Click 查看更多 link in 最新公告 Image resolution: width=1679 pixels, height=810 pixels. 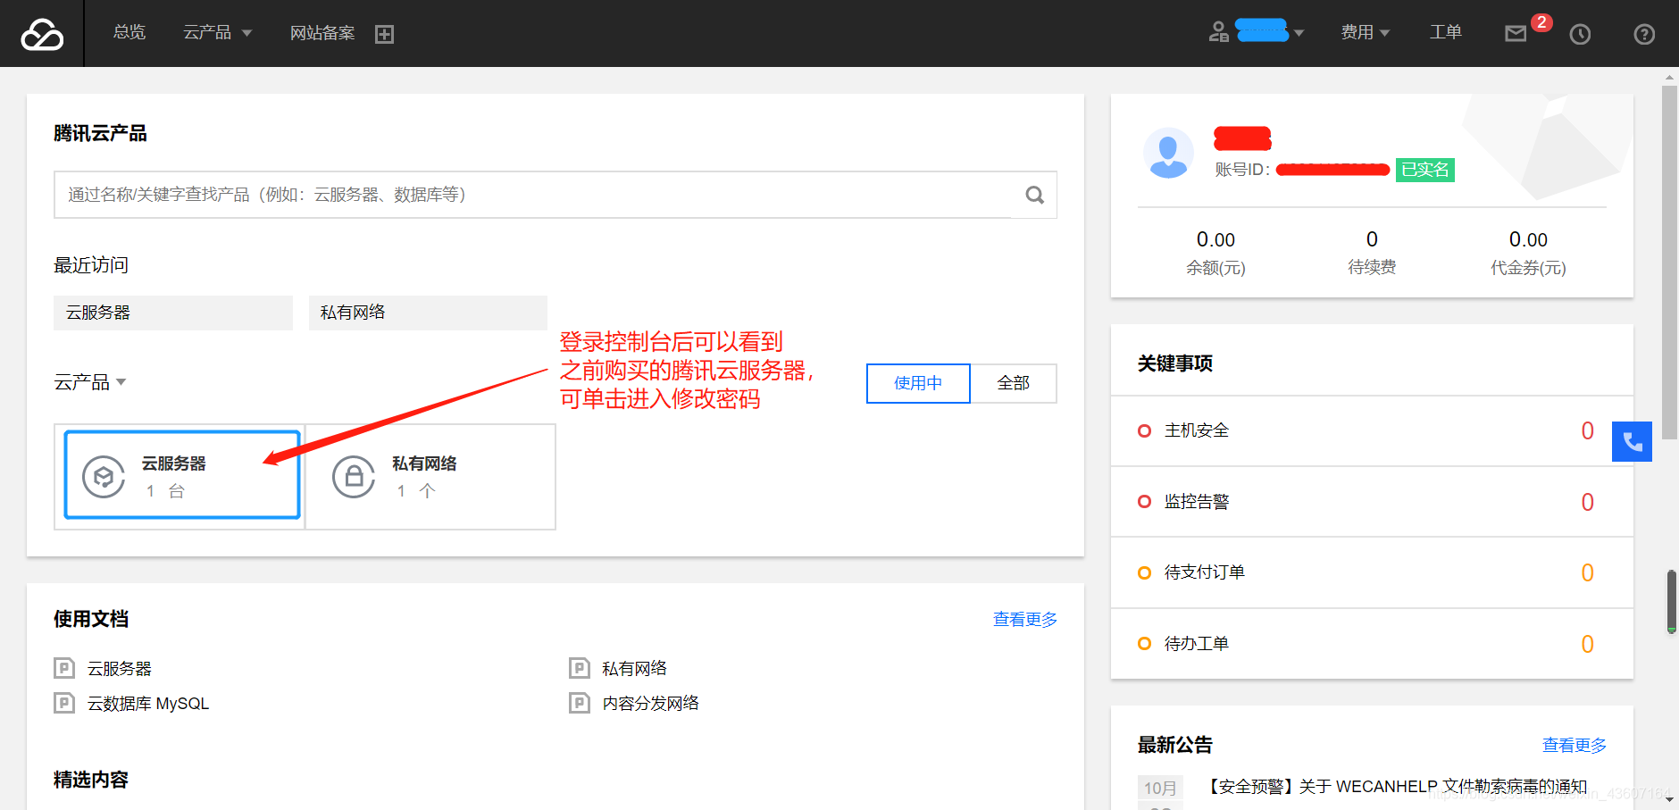pos(1575,745)
